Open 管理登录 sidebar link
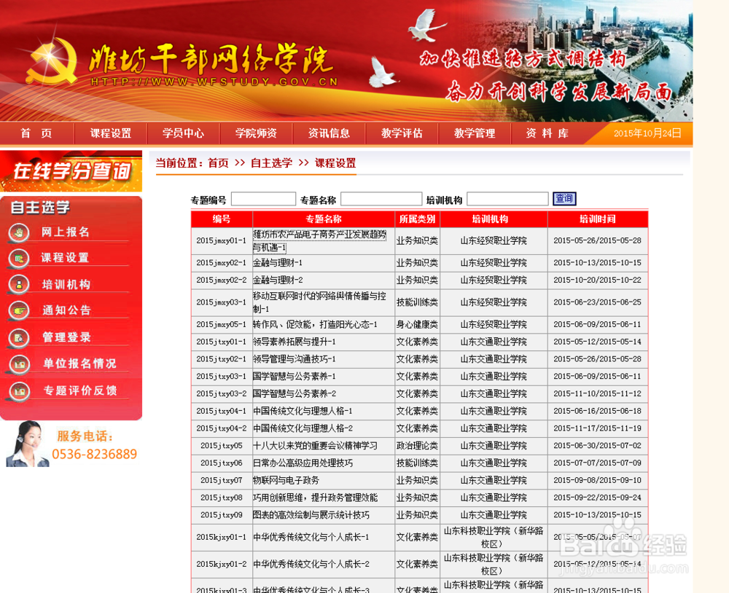Image resolution: width=729 pixels, height=593 pixels. coord(66,337)
